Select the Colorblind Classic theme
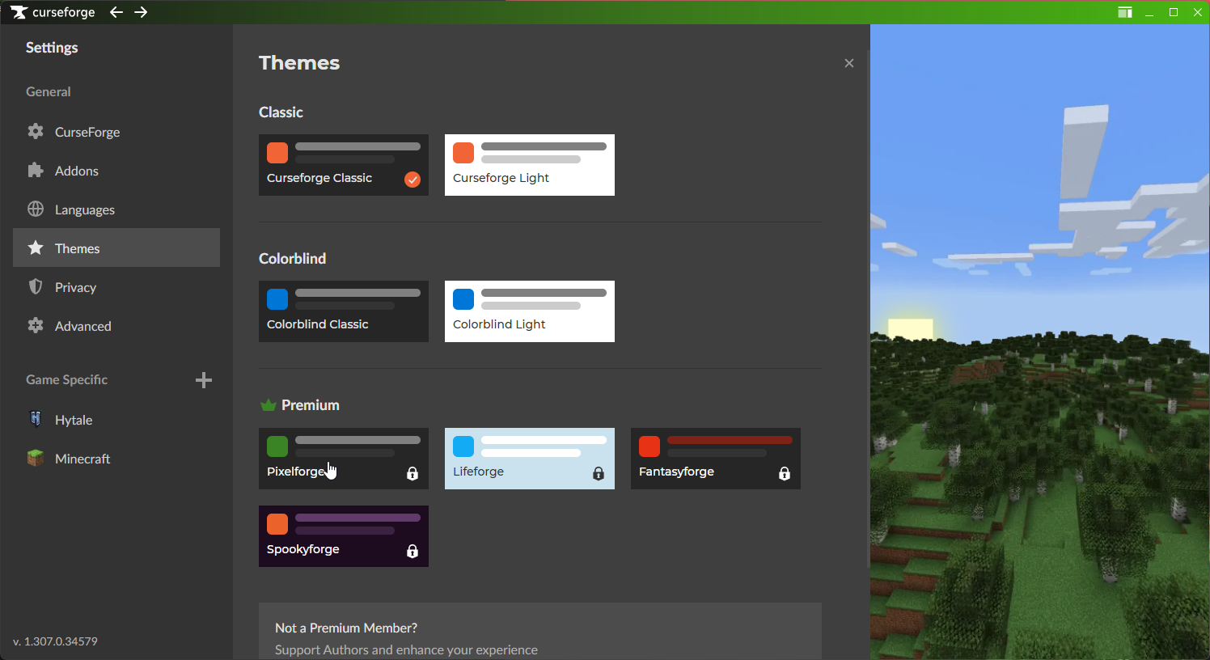 pos(344,311)
